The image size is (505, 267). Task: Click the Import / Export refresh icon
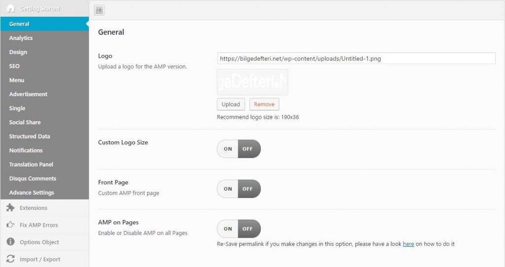[x=10, y=259]
